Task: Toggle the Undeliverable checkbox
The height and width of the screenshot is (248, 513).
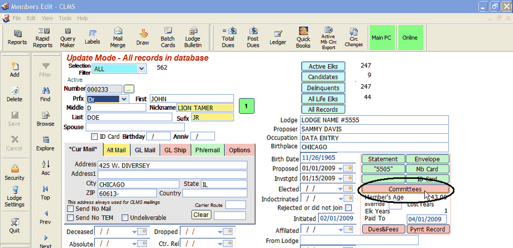Action: click(x=125, y=216)
